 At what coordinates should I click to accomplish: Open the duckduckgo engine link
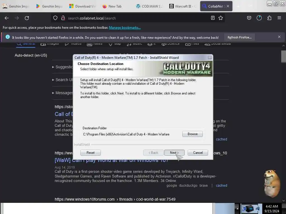tap(188, 185)
